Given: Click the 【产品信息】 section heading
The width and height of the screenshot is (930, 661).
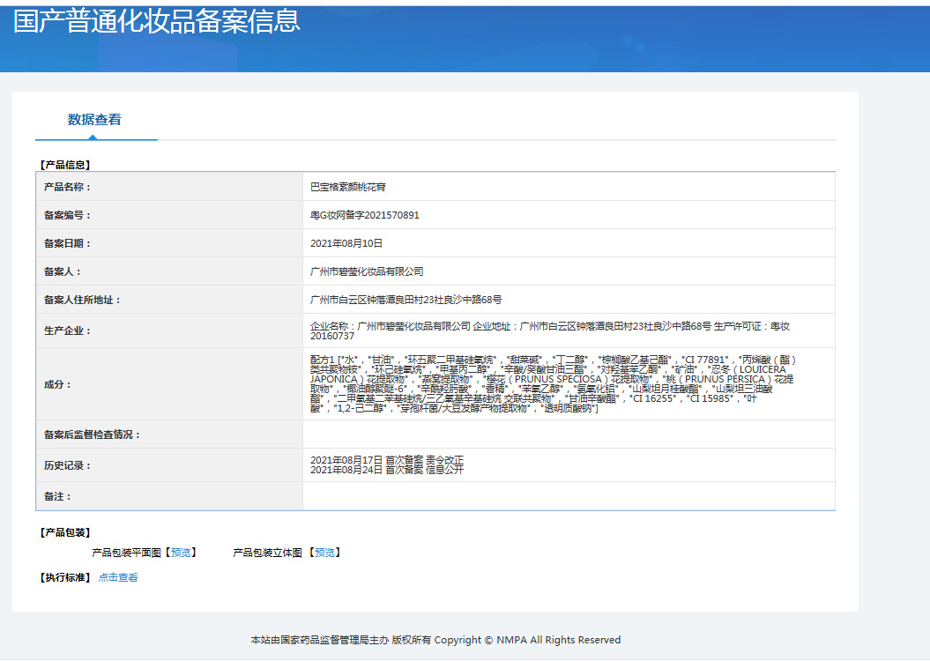Looking at the screenshot, I should click(65, 165).
